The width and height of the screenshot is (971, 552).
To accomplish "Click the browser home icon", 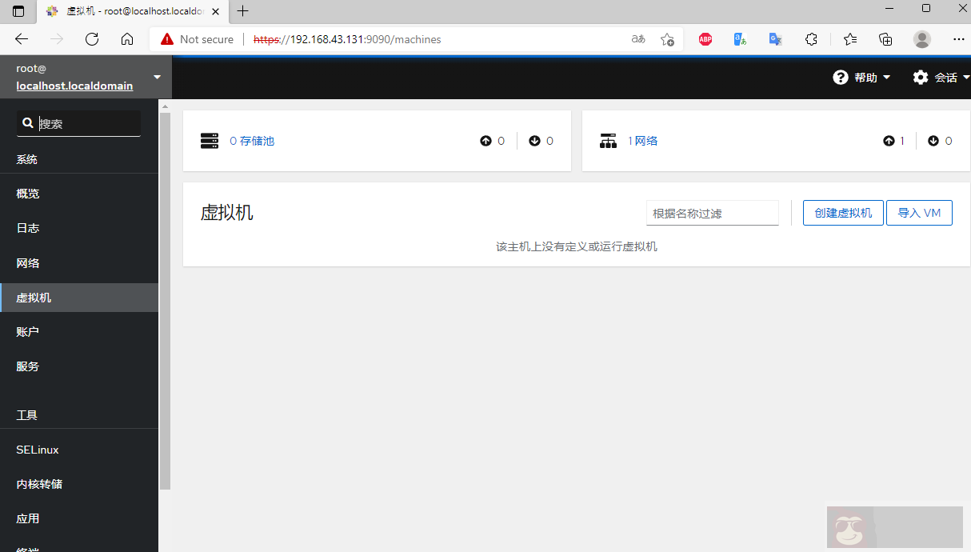I will tap(127, 39).
